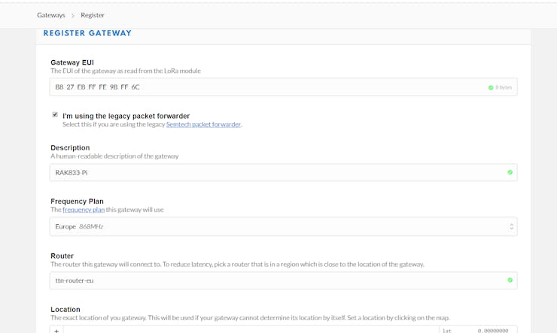Click the green check icon in Description field
The image size is (557, 333).
point(510,172)
